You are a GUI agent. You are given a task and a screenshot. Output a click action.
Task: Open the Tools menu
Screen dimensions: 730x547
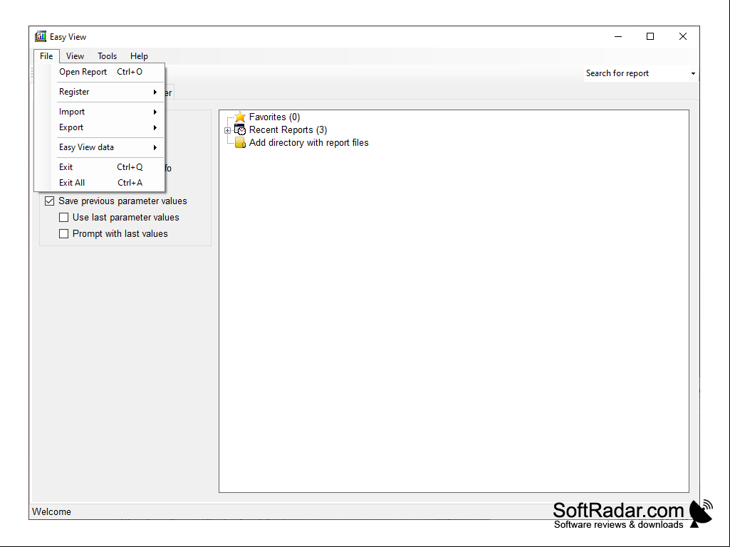107,55
